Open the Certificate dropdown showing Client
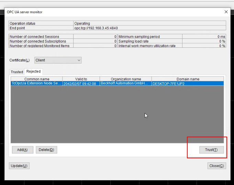This screenshot has width=234, height=185. pyautogui.click(x=58, y=60)
